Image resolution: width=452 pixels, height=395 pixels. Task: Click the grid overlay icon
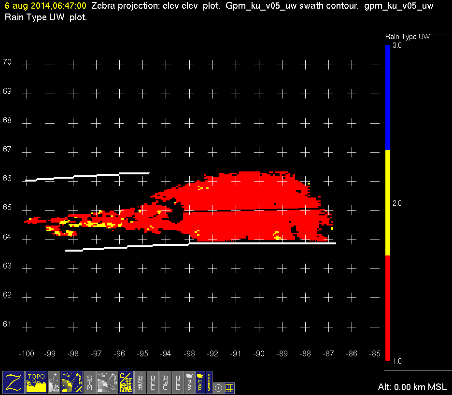pos(229,388)
